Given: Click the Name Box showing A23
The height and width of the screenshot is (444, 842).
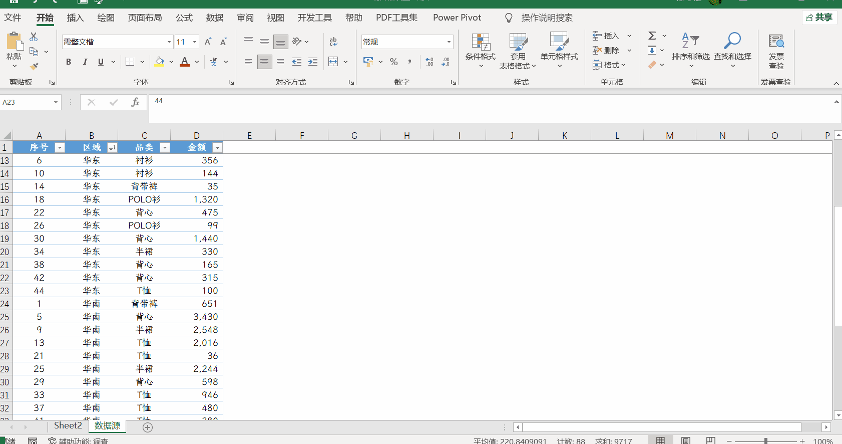Looking at the screenshot, I should (26, 102).
